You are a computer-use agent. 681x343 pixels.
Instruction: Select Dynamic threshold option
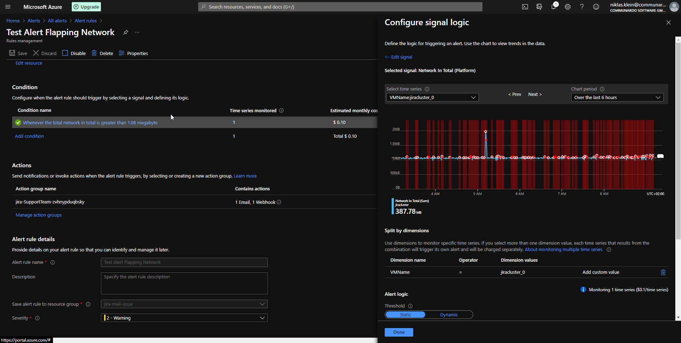click(449, 315)
